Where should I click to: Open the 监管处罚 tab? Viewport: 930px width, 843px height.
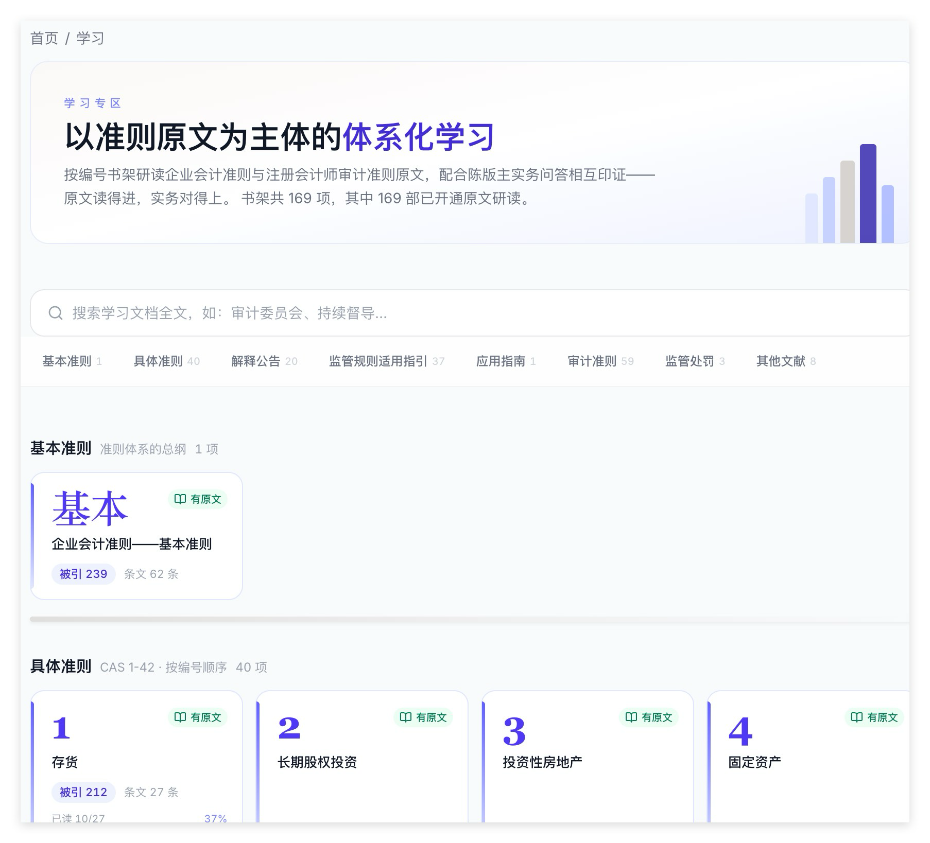[x=695, y=361]
